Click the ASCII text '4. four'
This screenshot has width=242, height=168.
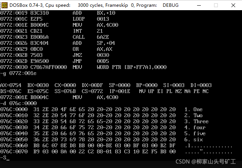[x=195, y=127]
